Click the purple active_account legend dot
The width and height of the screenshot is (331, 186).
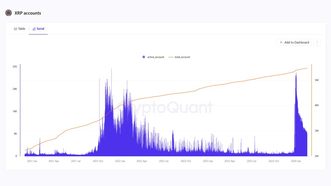click(x=144, y=57)
